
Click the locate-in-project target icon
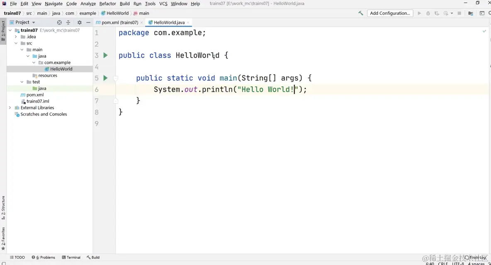point(59,22)
